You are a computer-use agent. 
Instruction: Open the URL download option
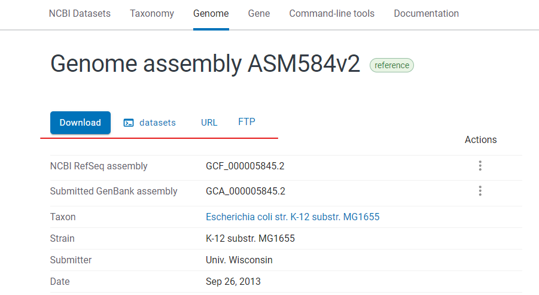point(209,123)
